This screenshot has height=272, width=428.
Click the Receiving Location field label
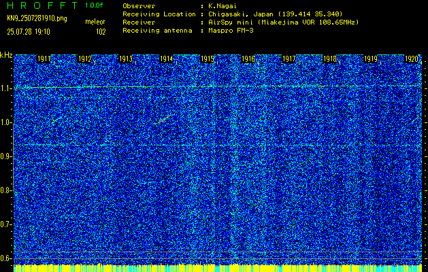point(159,14)
